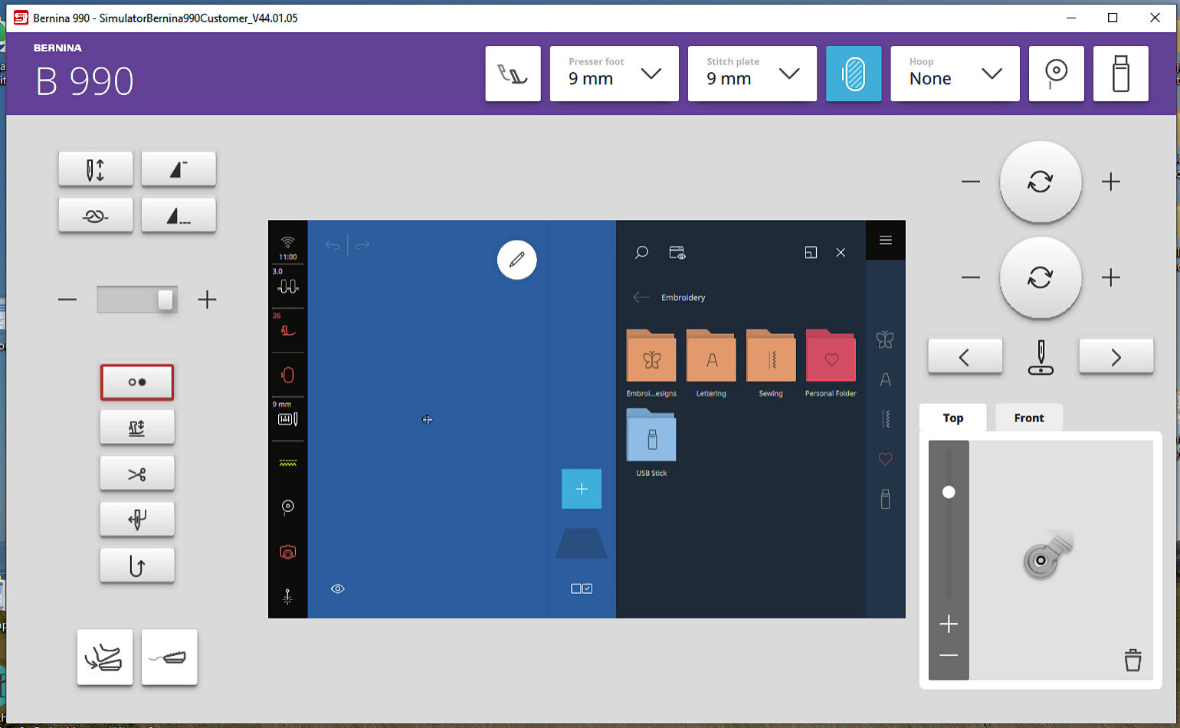Click the speed slider handle
The image size is (1180, 728).
(165, 300)
